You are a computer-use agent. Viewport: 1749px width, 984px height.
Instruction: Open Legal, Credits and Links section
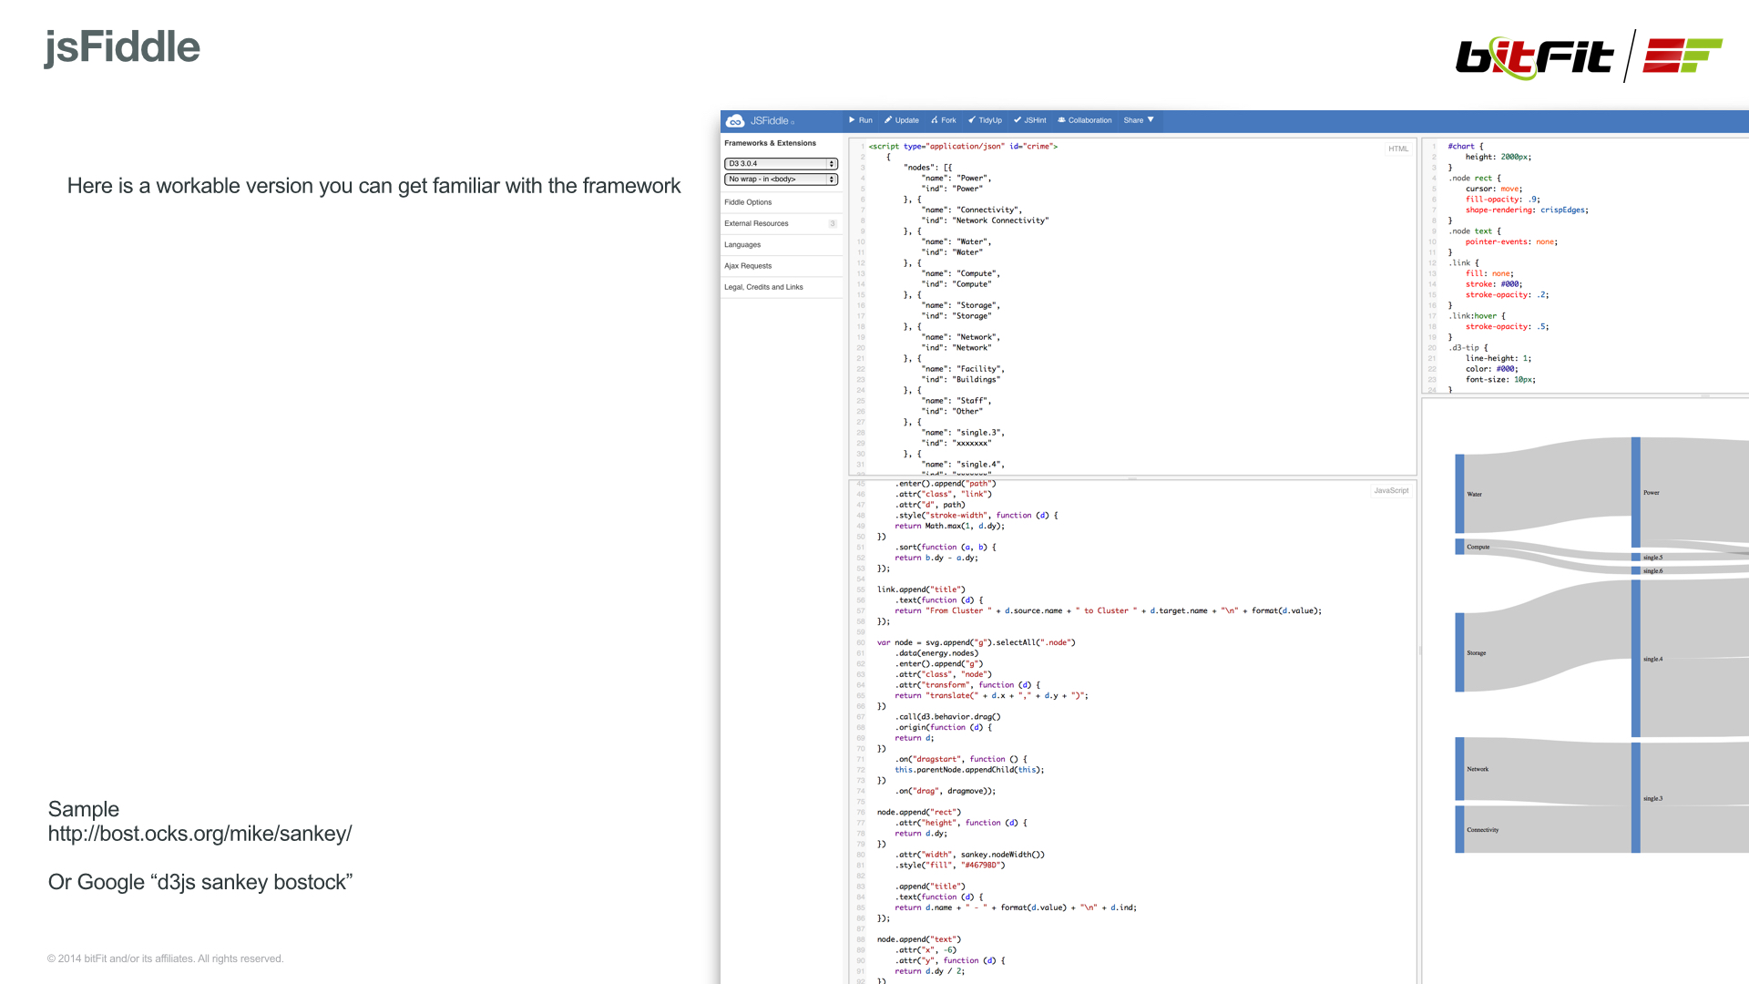pos(763,287)
